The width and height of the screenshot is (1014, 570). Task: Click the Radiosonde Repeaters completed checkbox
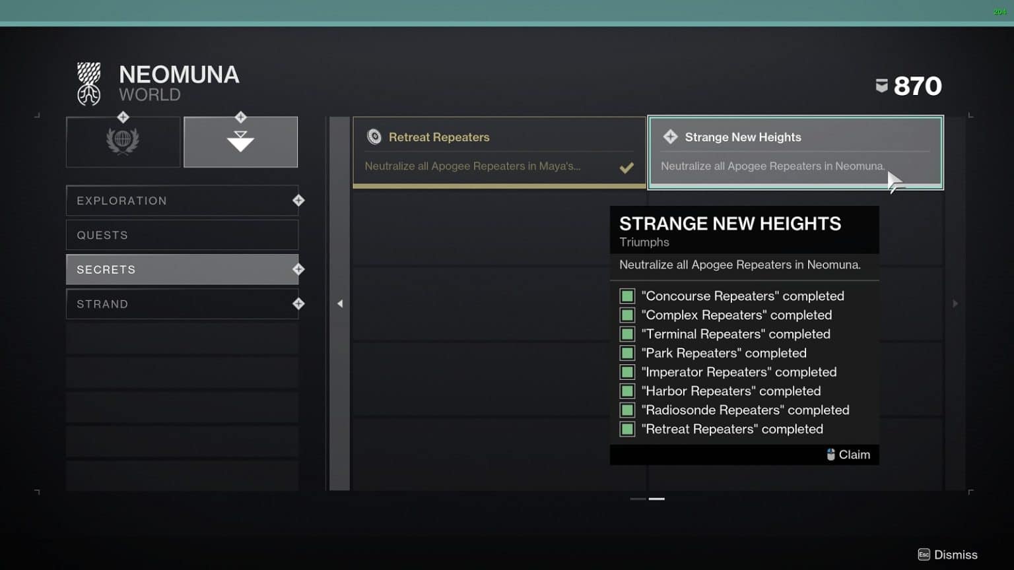627,410
